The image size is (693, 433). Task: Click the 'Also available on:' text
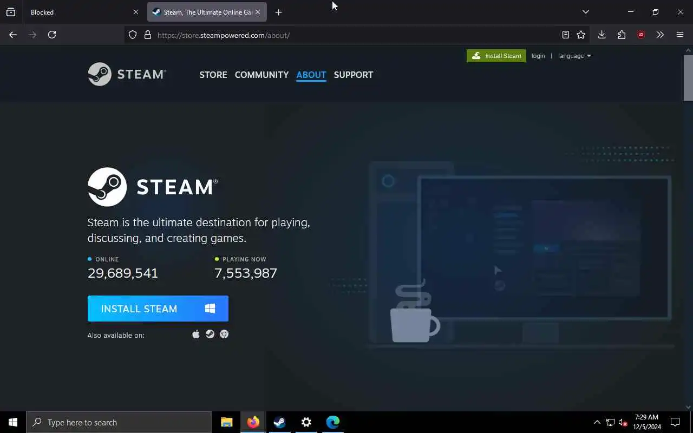point(116,335)
